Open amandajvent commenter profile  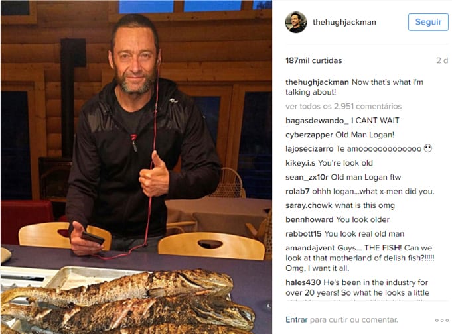[x=310, y=248]
